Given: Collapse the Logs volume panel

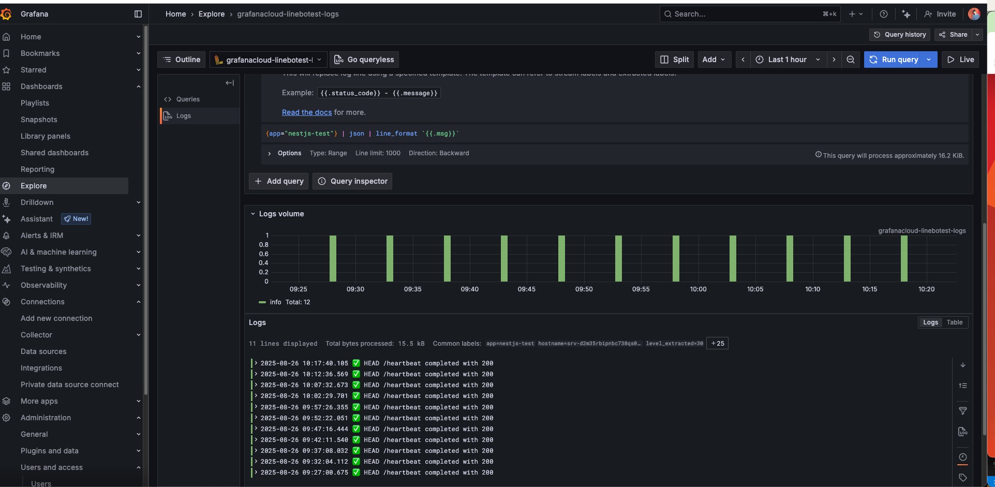Looking at the screenshot, I should pyautogui.click(x=253, y=214).
